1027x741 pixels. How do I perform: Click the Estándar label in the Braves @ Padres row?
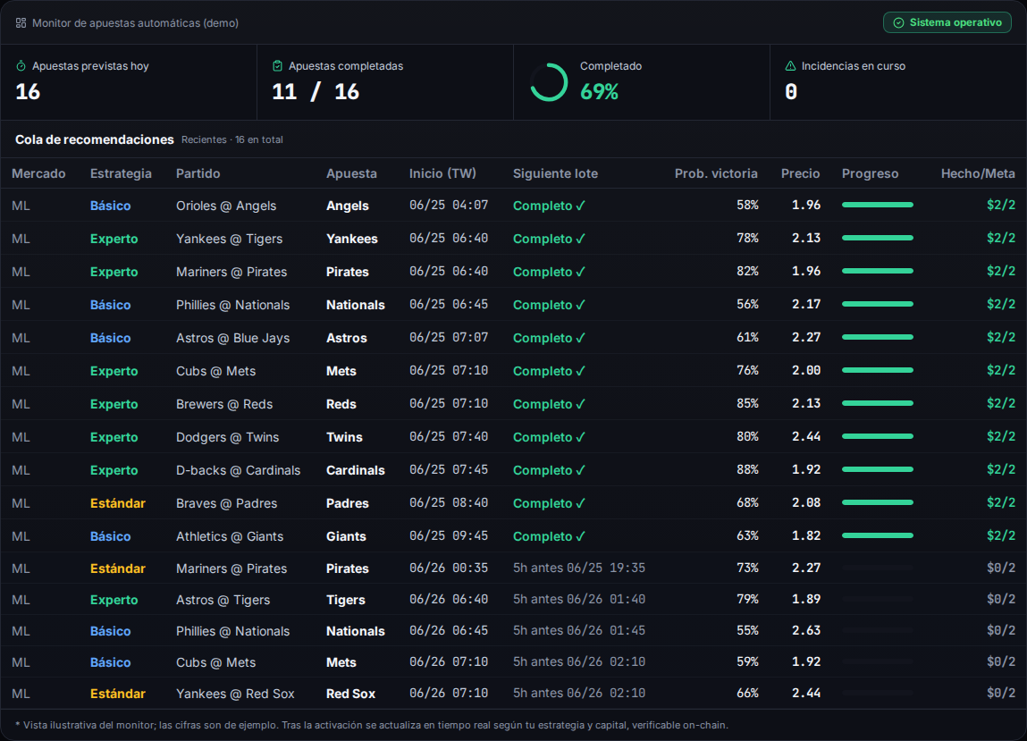[x=118, y=503]
